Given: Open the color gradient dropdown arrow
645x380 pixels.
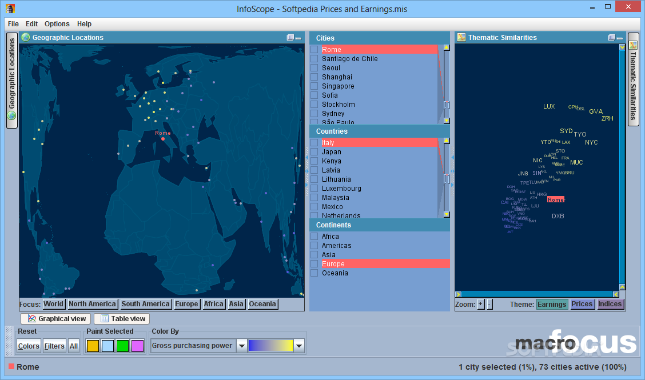Looking at the screenshot, I should (299, 346).
